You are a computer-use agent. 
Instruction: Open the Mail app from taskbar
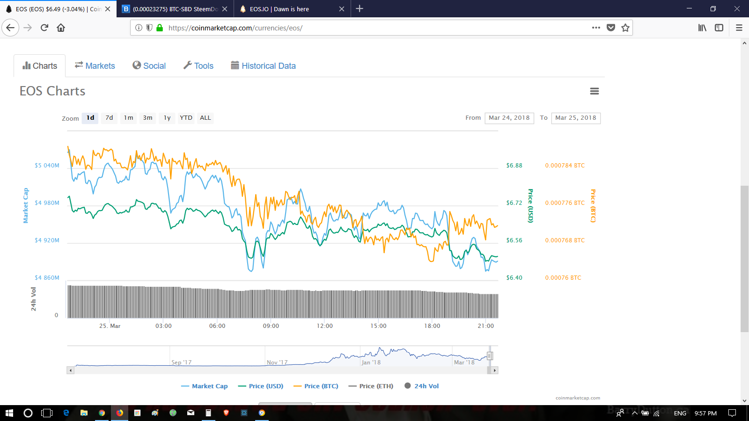coord(191,413)
